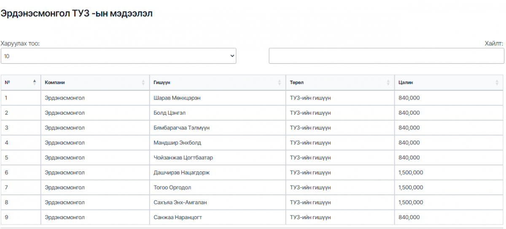The height and width of the screenshot is (229, 506).
Task: Click sort arrows icon in Гишүүн column
Action: coord(279,83)
